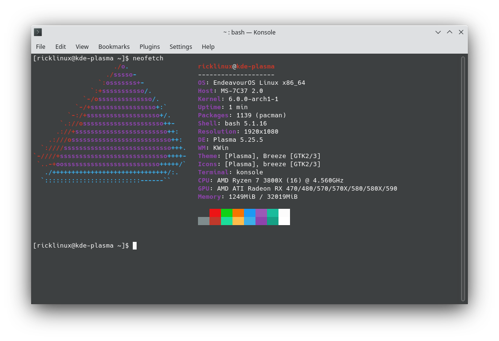Open the Edit menu
This screenshot has height=341, width=499.
tap(60, 46)
